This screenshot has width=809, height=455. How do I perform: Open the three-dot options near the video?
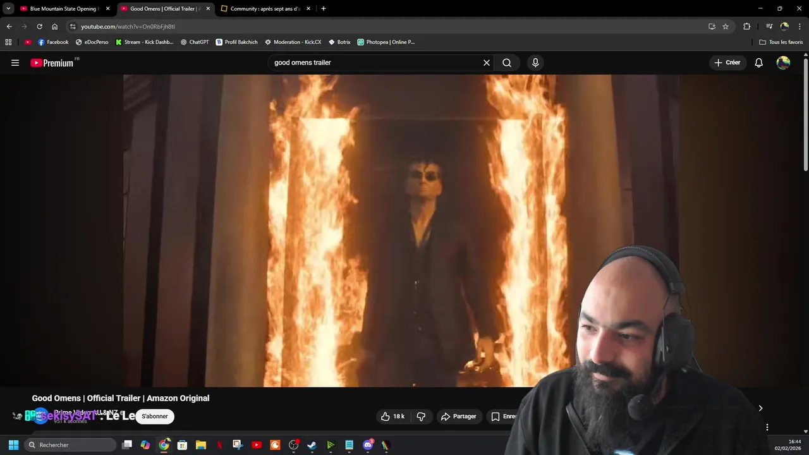[767, 427]
